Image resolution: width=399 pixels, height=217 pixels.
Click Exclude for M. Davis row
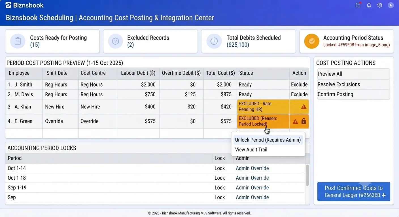299,94
